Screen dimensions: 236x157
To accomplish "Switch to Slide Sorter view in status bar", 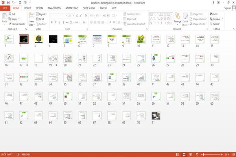I will [x=184, y=154].
